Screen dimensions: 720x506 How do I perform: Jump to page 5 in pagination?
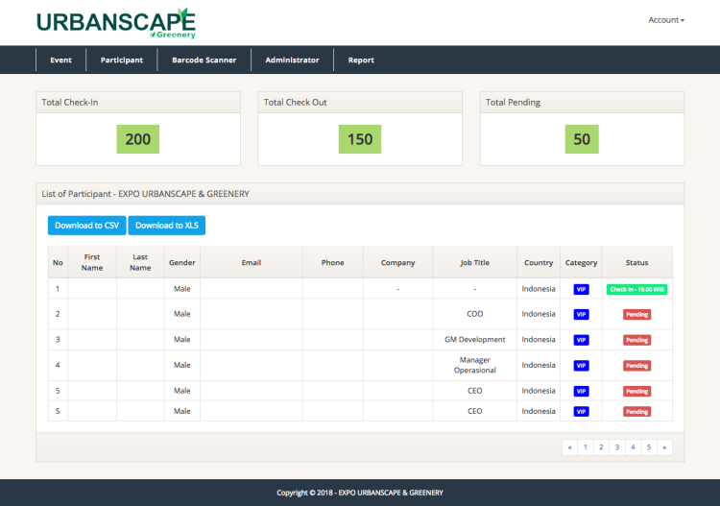[648, 447]
